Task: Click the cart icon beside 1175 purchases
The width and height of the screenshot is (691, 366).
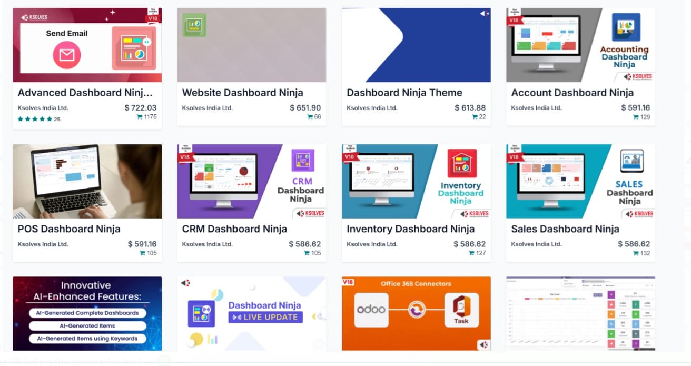Action: (x=140, y=117)
